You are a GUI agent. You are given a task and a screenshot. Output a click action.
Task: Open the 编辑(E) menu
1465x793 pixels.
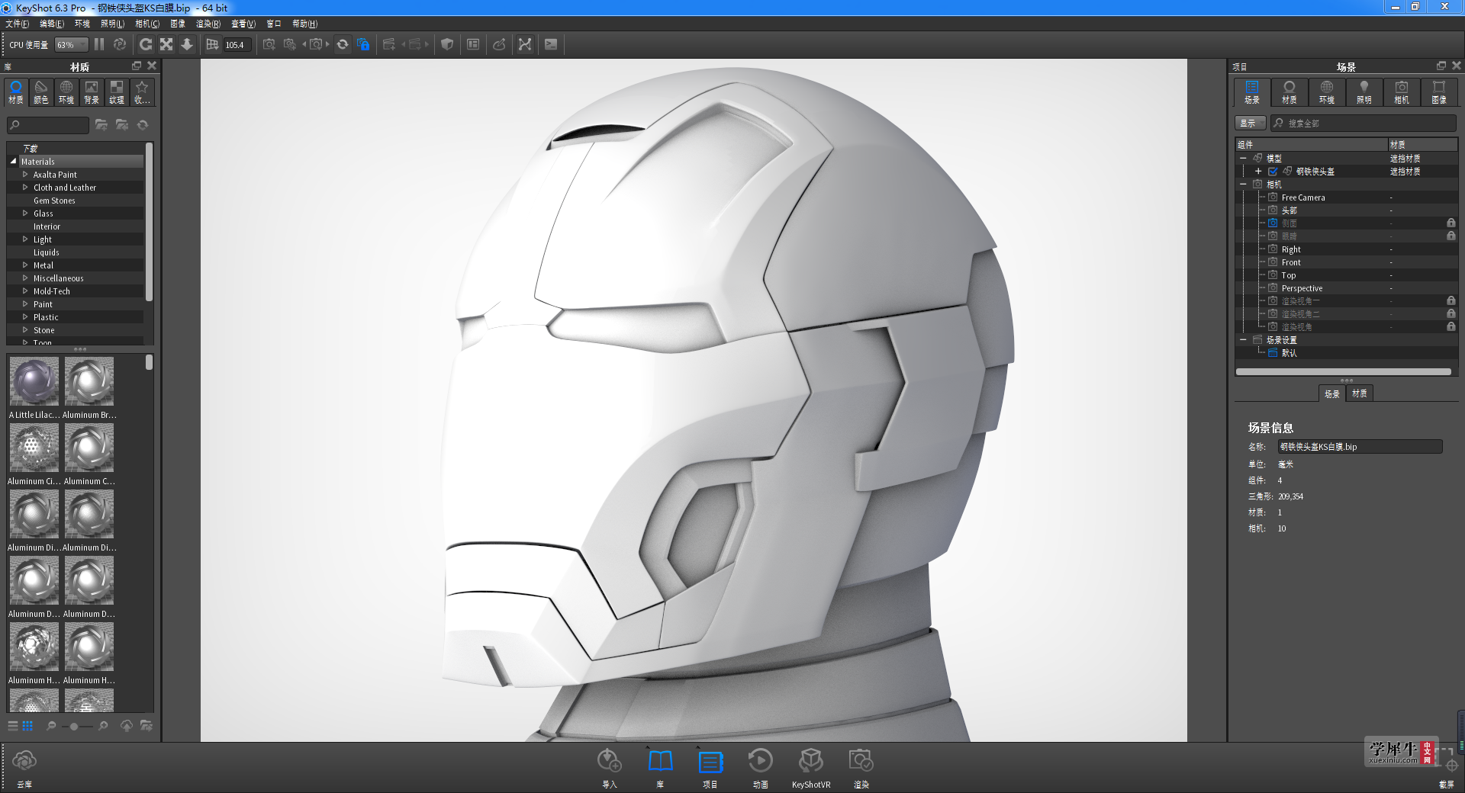point(52,24)
